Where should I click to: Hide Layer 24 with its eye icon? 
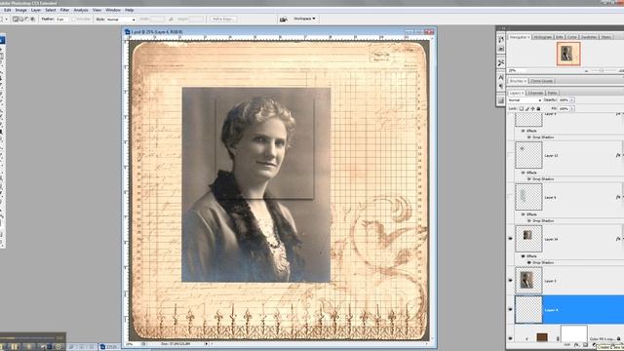510,239
